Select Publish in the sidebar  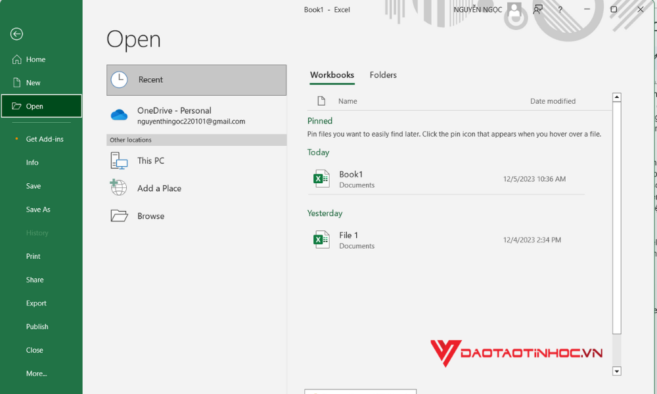[x=41, y=326]
